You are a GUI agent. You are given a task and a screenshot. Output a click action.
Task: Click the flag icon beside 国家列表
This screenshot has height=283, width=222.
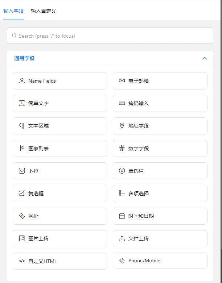point(22,148)
